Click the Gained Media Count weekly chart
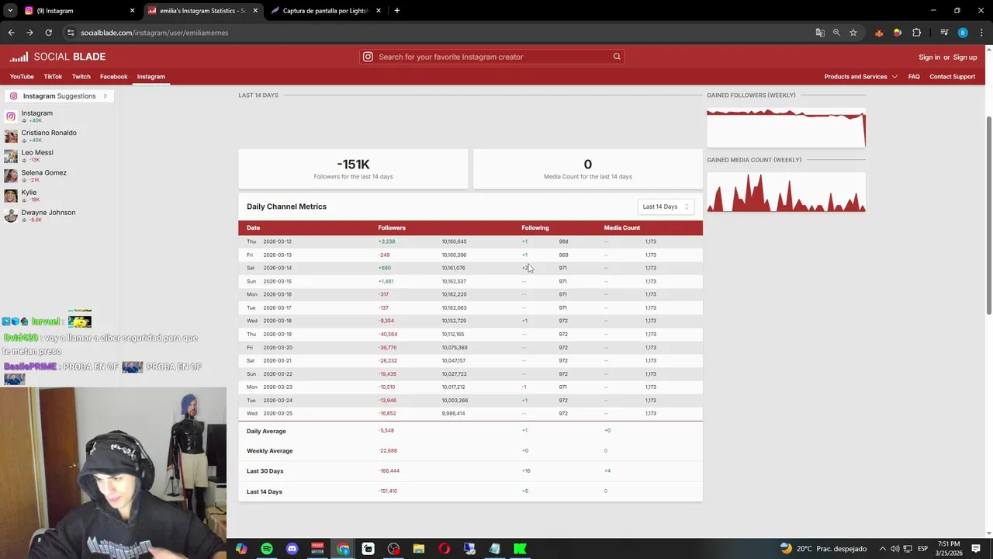This screenshot has height=559, width=993. tap(786, 192)
